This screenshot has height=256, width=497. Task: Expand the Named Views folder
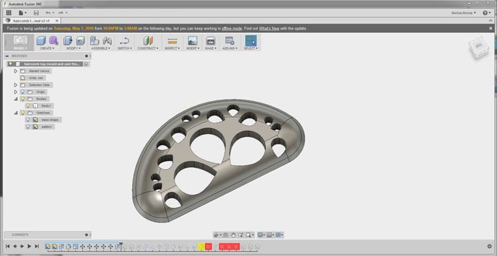15,71
